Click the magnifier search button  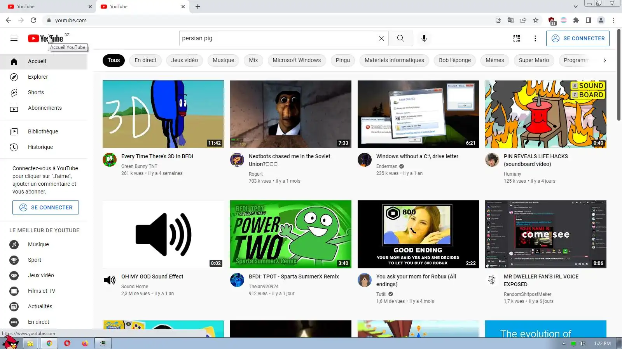click(401, 38)
